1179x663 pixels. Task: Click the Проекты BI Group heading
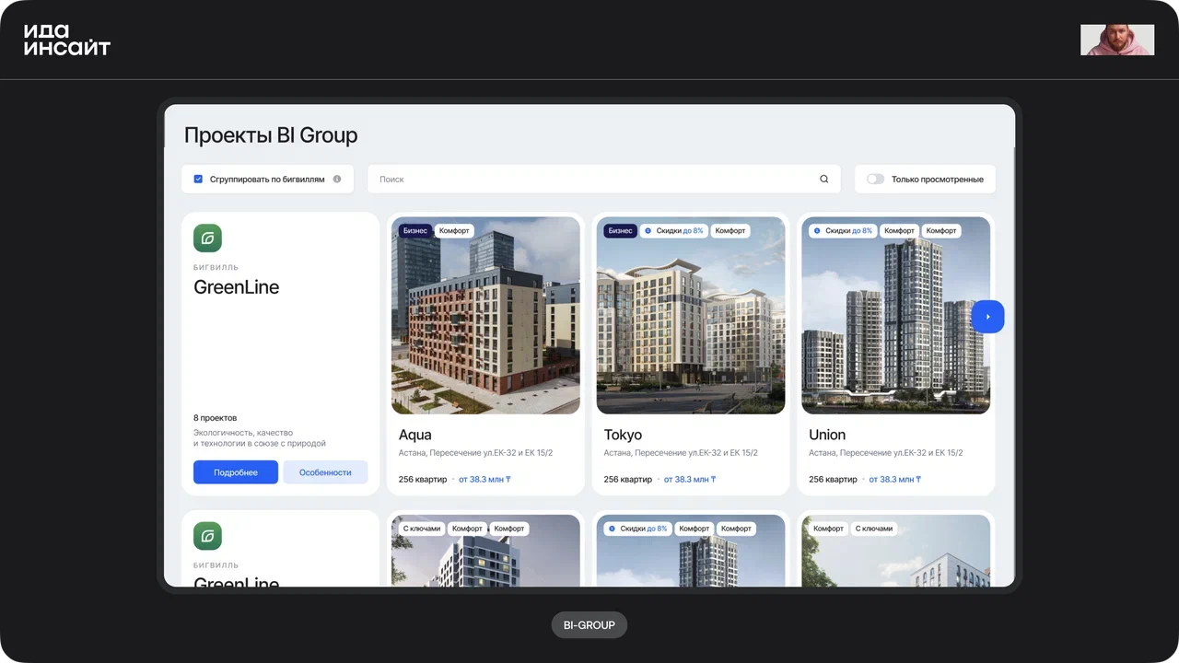point(271,135)
